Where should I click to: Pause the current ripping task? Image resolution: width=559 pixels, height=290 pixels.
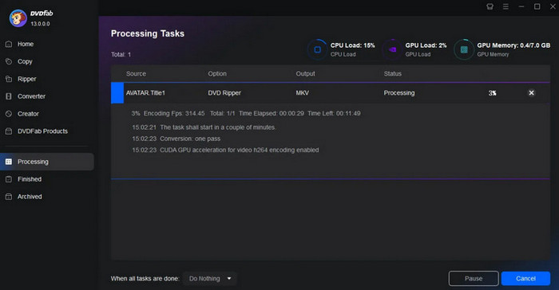click(474, 279)
